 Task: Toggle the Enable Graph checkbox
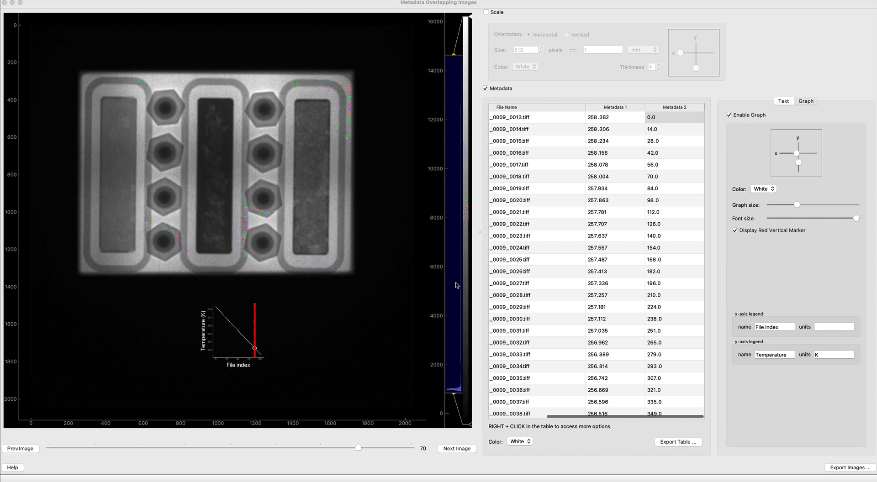point(729,115)
